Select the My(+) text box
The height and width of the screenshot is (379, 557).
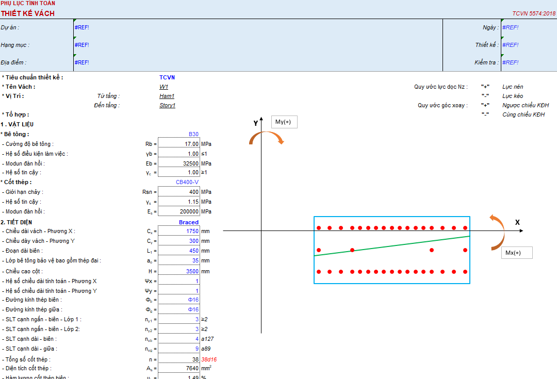(x=284, y=122)
